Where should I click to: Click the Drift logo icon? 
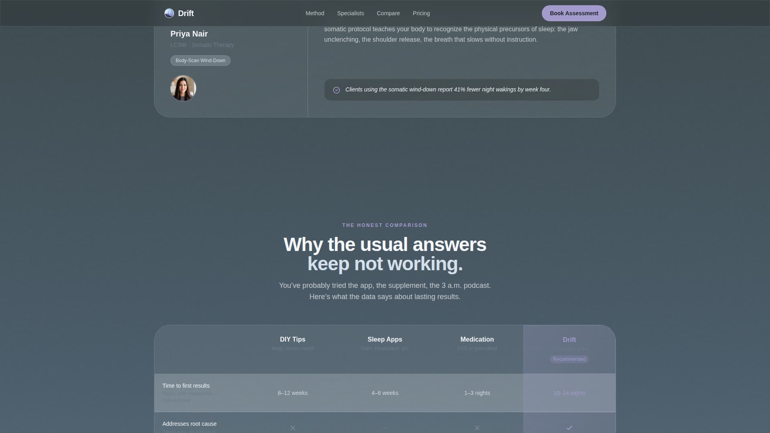169,13
